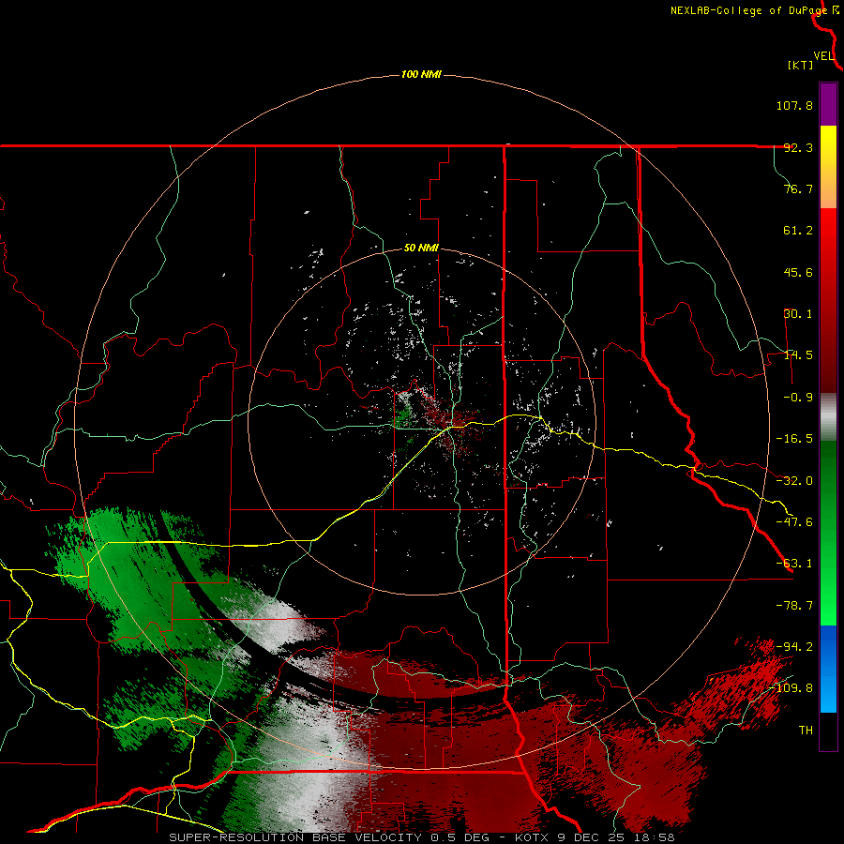The width and height of the screenshot is (844, 844).
Task: Click the 50 NMI range ring label
Action: [421, 249]
